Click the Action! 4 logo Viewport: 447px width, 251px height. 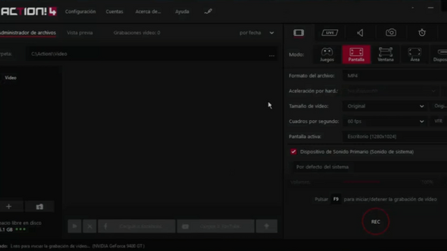pos(29,11)
